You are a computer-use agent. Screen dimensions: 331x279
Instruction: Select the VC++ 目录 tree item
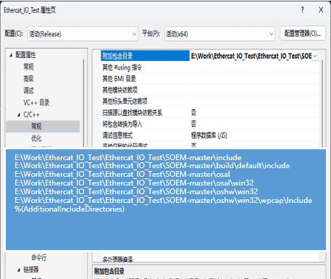tap(36, 102)
